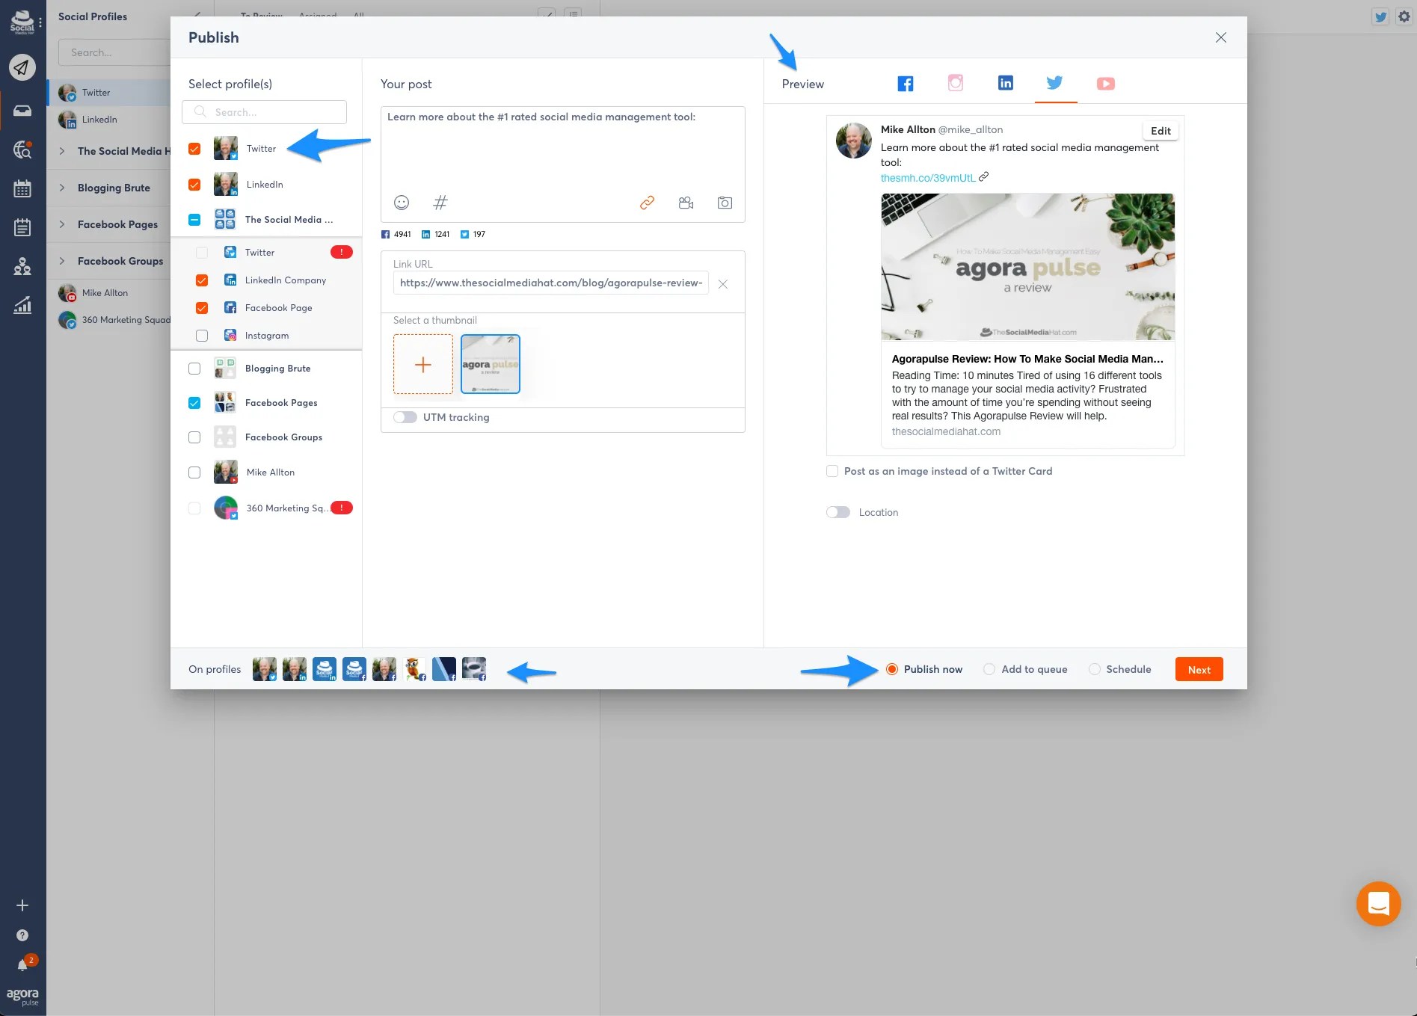
Task: Open the publish paper-plane icon in left sidebar
Action: (22, 67)
